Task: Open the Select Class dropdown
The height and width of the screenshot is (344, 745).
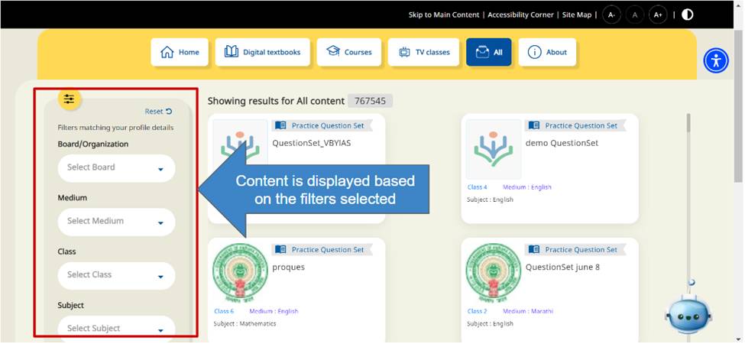Action: (116, 275)
